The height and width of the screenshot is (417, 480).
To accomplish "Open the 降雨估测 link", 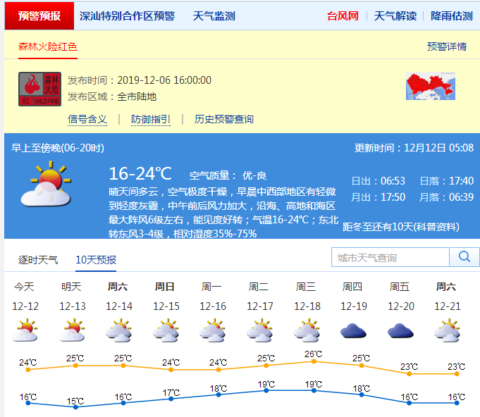I will point(451,15).
